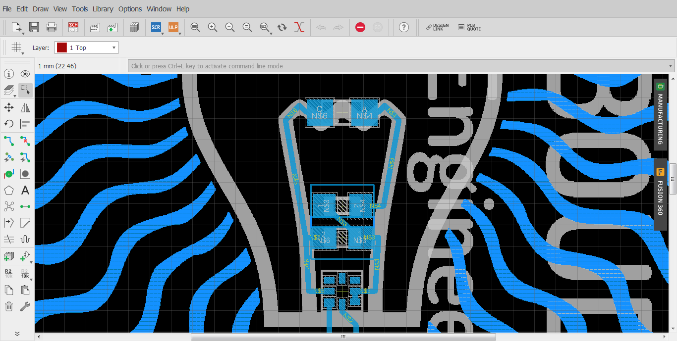Select the Mirror tool
Viewport: 677px width, 341px height.
25,107
